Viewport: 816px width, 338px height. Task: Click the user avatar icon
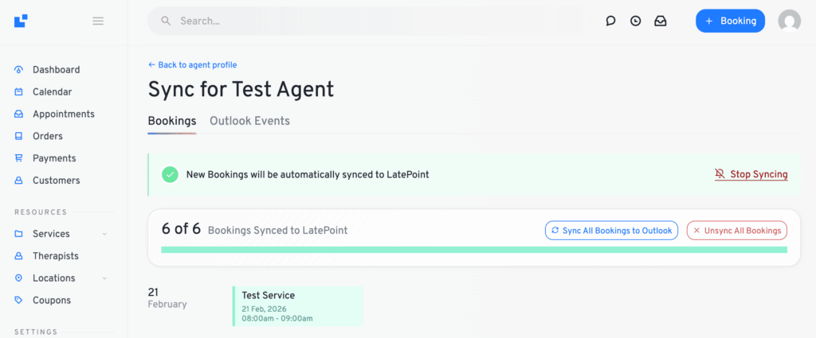(x=789, y=21)
